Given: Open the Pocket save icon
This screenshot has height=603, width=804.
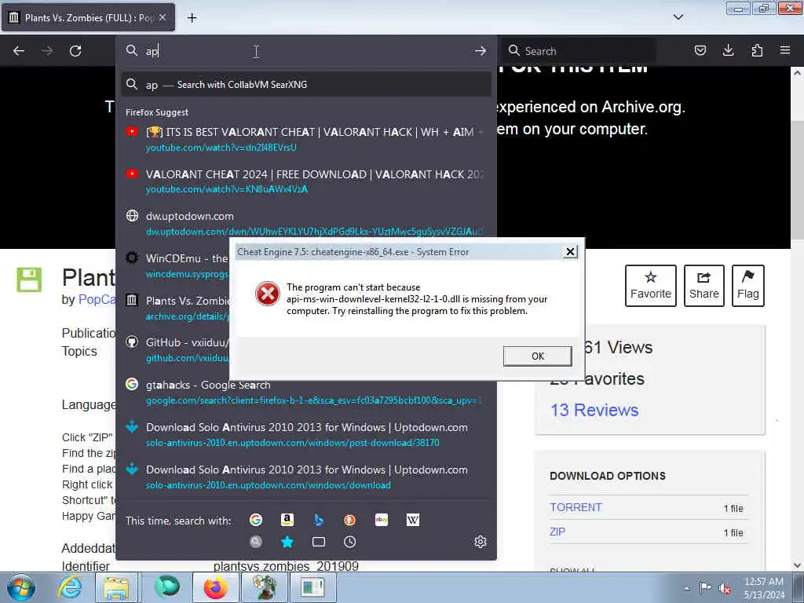Looking at the screenshot, I should click(x=700, y=50).
